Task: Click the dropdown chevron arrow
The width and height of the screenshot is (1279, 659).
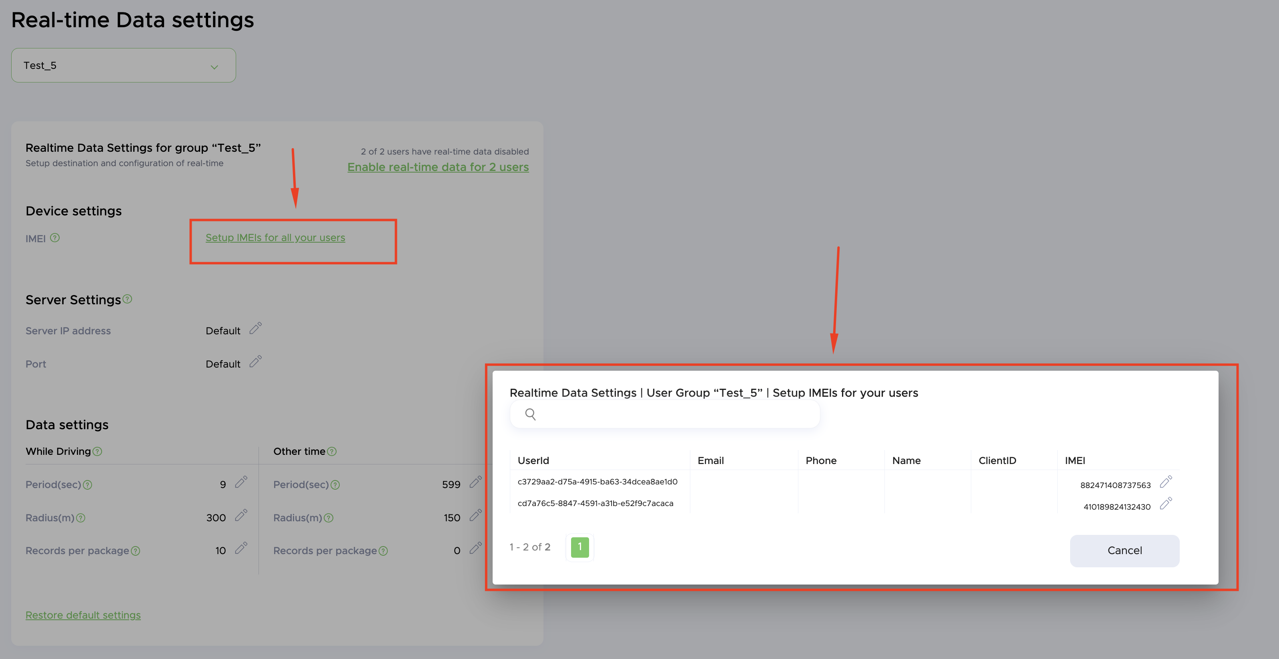Action: (x=215, y=67)
